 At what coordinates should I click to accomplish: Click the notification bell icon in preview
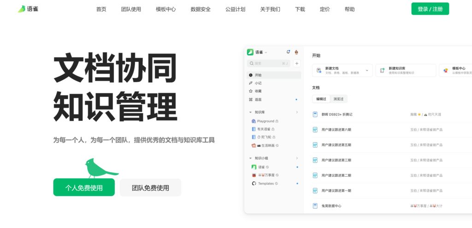288,52
